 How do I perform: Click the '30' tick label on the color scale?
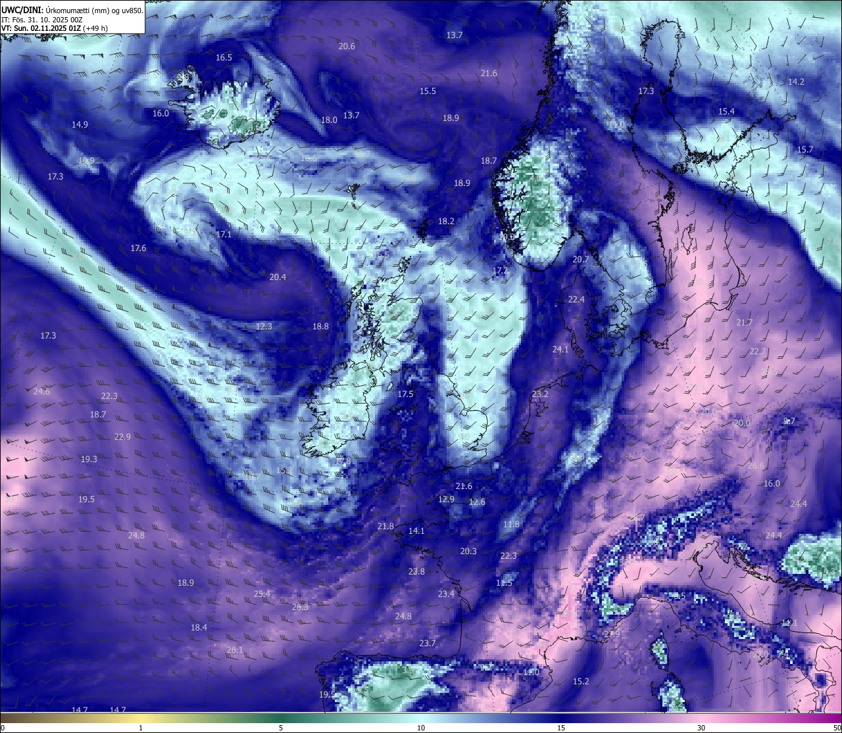point(701,728)
